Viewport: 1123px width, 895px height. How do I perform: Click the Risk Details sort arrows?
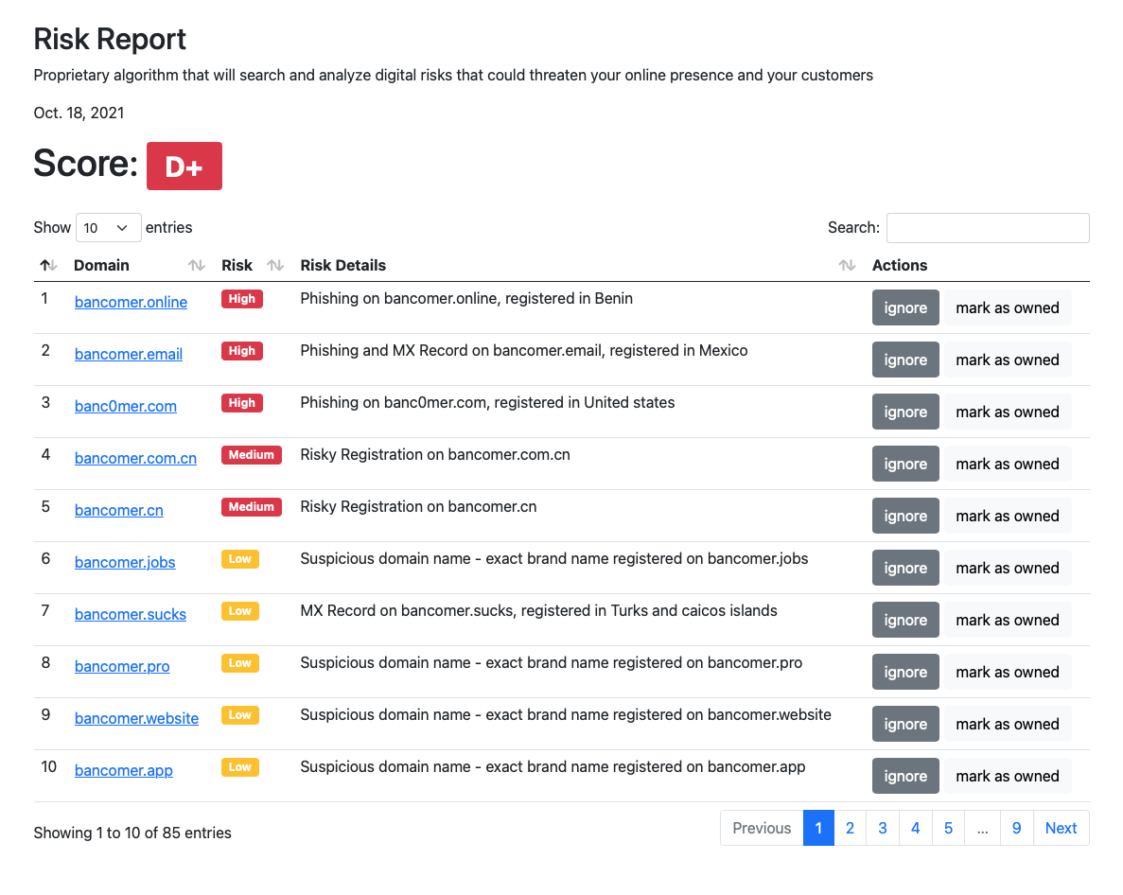coord(847,266)
